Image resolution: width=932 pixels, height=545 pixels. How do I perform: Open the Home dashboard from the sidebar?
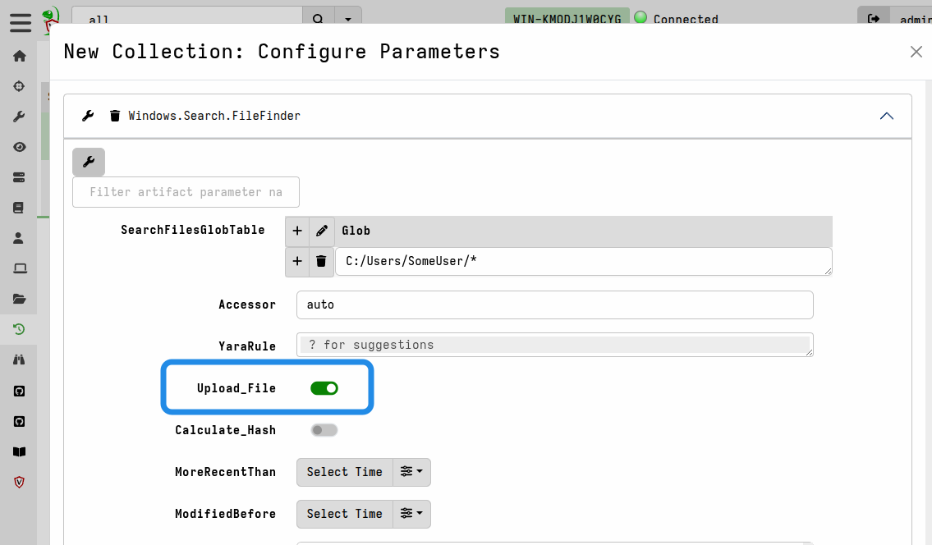(x=20, y=56)
